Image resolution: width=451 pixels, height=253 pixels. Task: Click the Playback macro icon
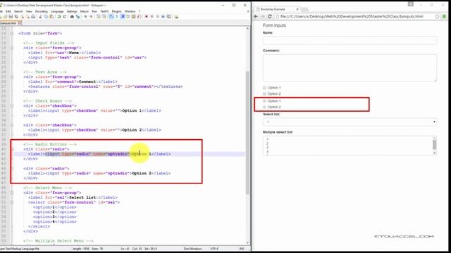pos(158,17)
